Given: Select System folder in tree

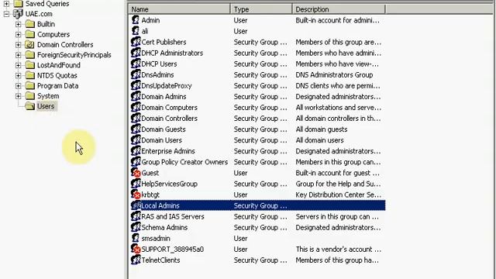Looking at the screenshot, I should (x=48, y=96).
